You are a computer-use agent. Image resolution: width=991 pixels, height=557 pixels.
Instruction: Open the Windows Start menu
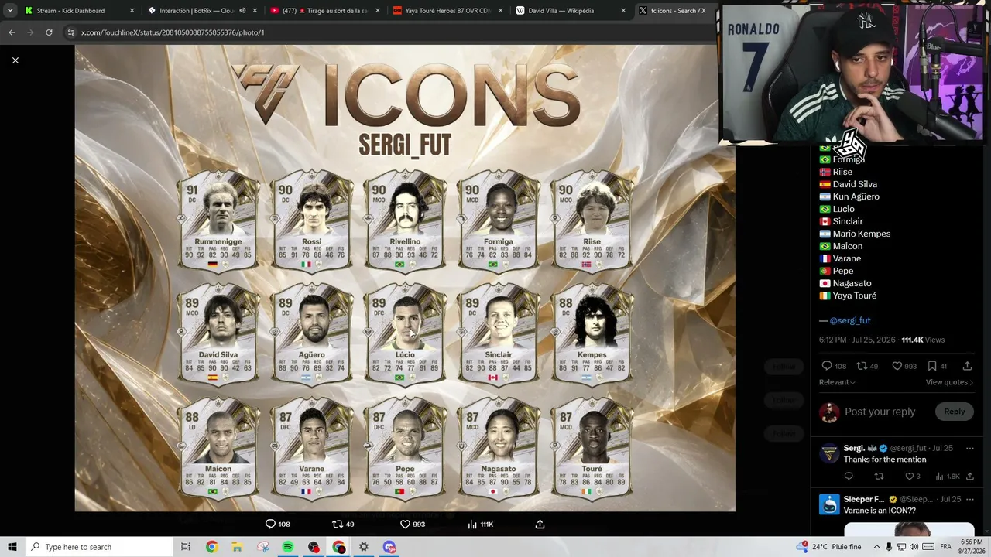[x=12, y=547]
